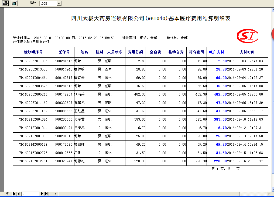
Task: Click payment time 2016-02-03 17:47:03
Action: (245, 61)
